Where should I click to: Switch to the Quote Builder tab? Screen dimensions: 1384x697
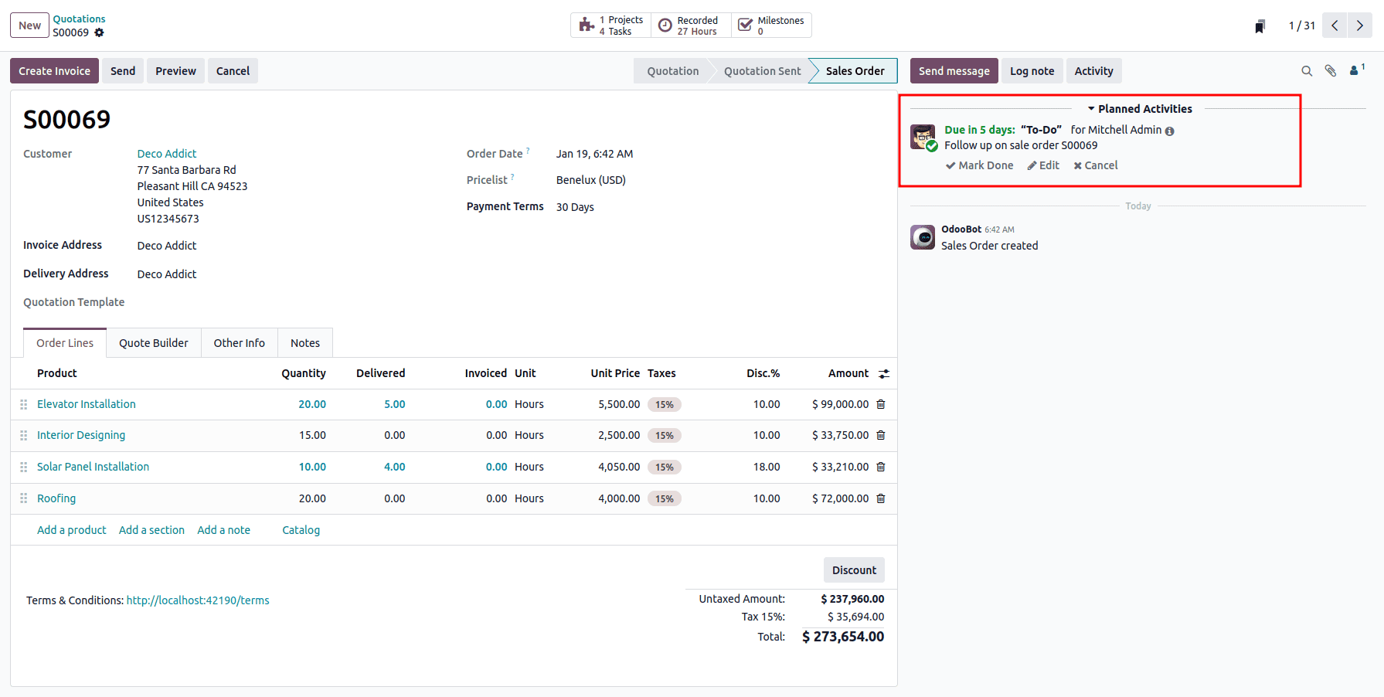(153, 342)
